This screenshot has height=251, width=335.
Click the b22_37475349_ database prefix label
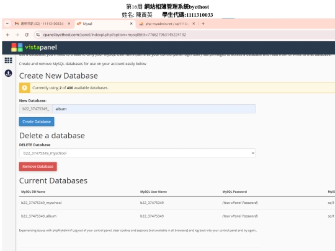[x=36, y=109]
